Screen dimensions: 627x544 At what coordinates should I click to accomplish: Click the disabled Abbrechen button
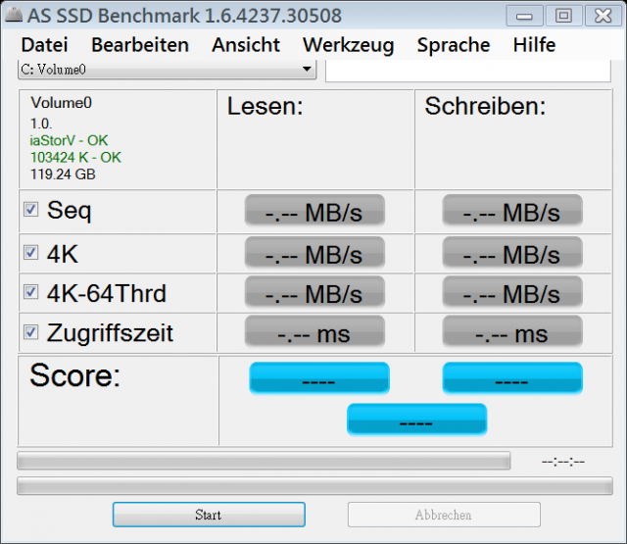[x=444, y=515]
